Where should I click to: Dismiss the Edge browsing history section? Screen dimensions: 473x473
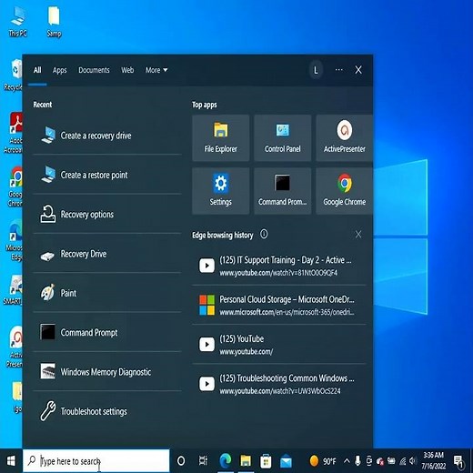(x=358, y=235)
